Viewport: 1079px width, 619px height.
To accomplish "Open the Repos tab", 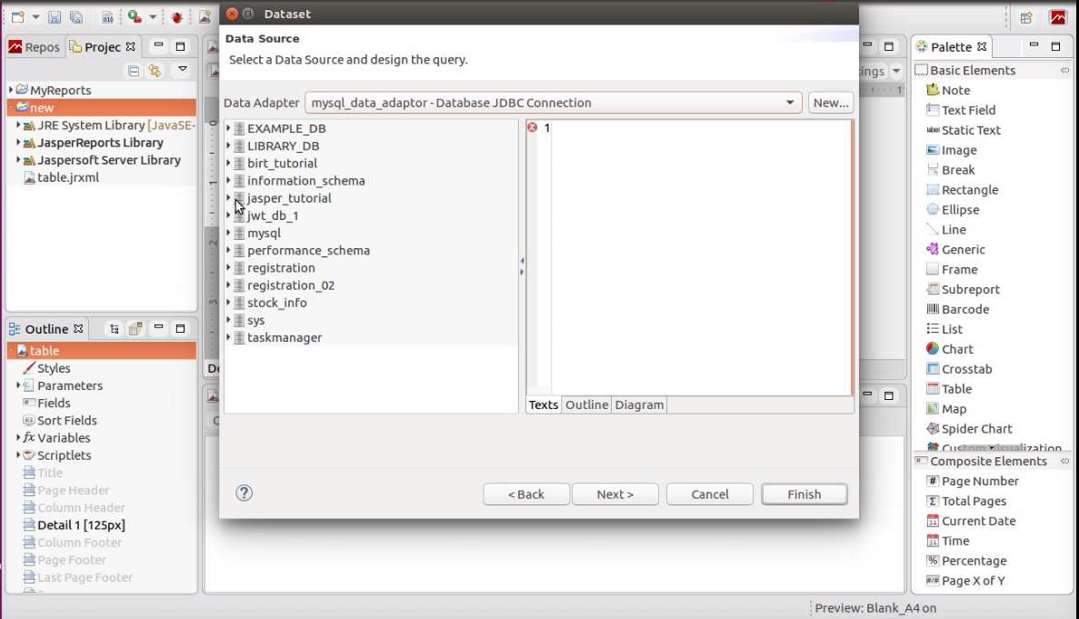I will point(34,46).
